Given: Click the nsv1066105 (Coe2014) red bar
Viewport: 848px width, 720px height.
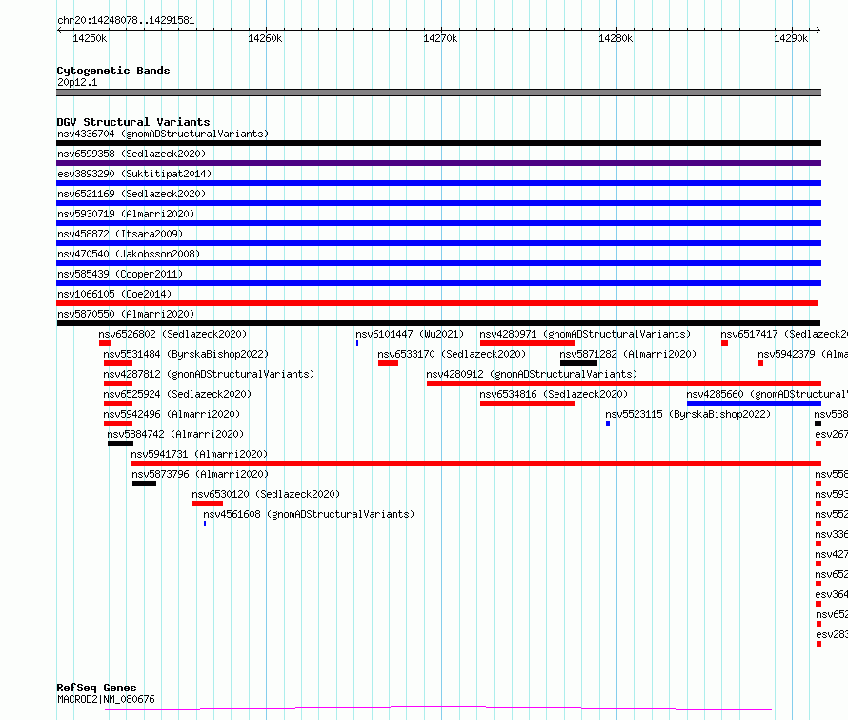Looking at the screenshot, I should pyautogui.click(x=437, y=303).
